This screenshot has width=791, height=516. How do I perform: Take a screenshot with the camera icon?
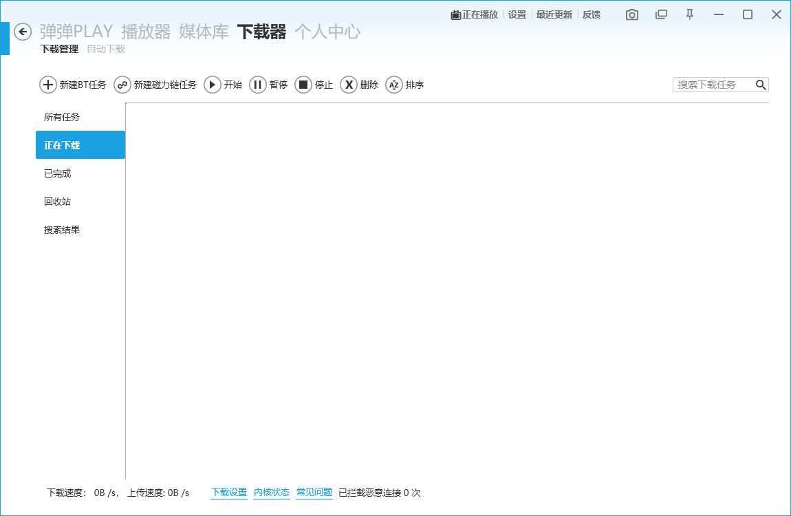point(632,14)
